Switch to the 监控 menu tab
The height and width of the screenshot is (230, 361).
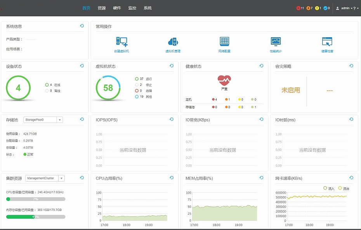tap(132, 8)
